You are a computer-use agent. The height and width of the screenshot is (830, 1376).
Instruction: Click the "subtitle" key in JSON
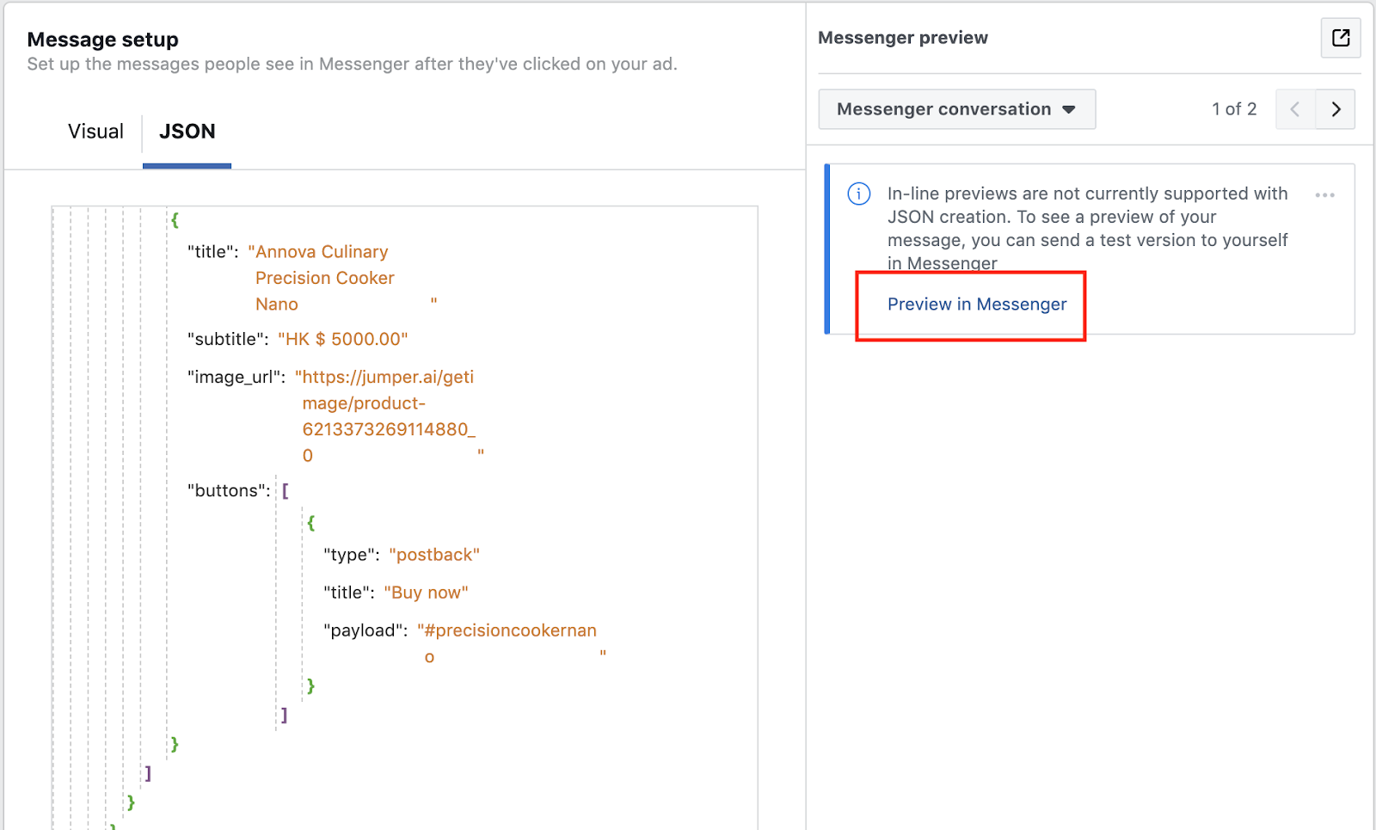tap(227, 339)
